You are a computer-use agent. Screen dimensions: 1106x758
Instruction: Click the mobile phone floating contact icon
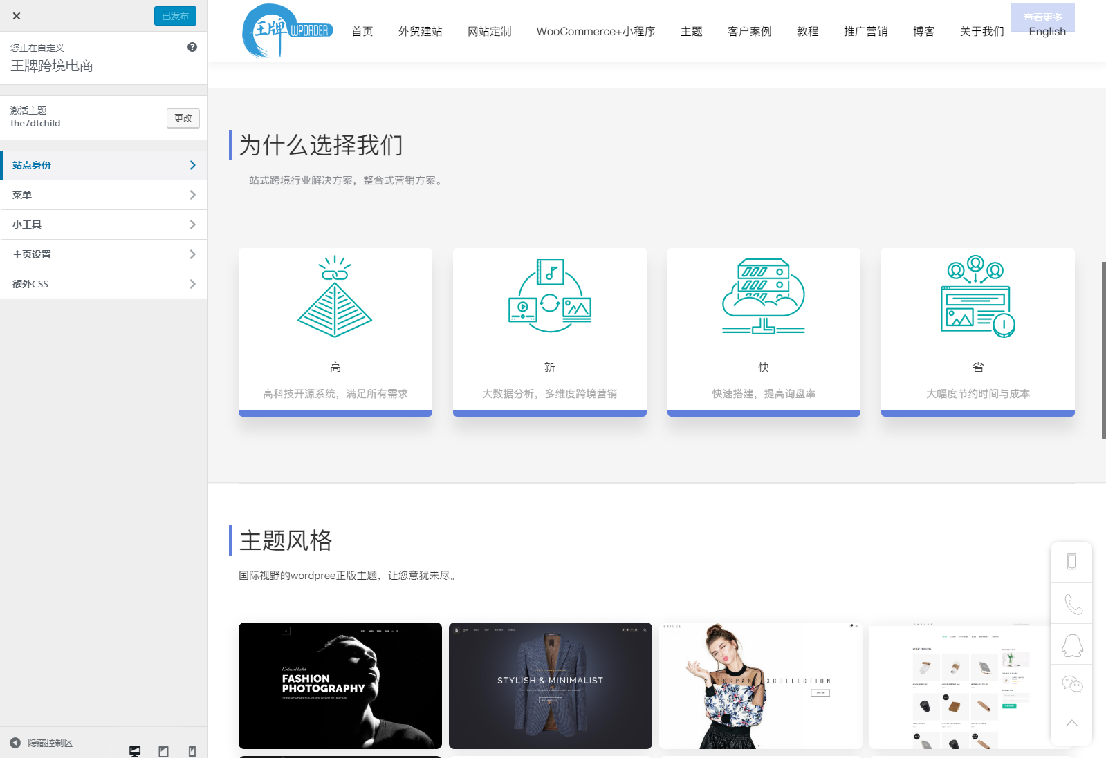(x=1071, y=562)
